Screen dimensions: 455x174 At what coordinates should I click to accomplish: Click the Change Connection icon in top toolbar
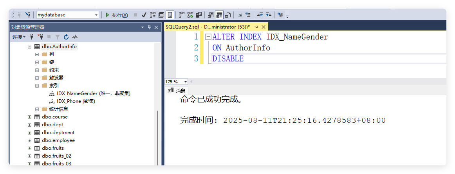pos(28,15)
